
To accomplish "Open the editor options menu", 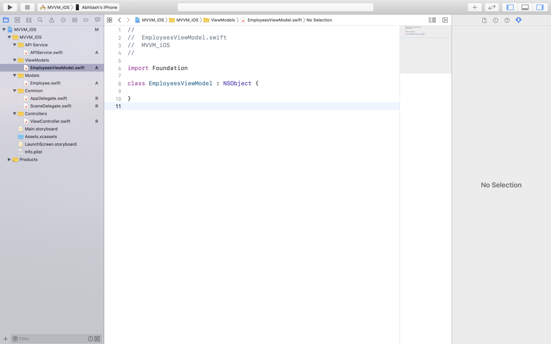I will pos(432,20).
